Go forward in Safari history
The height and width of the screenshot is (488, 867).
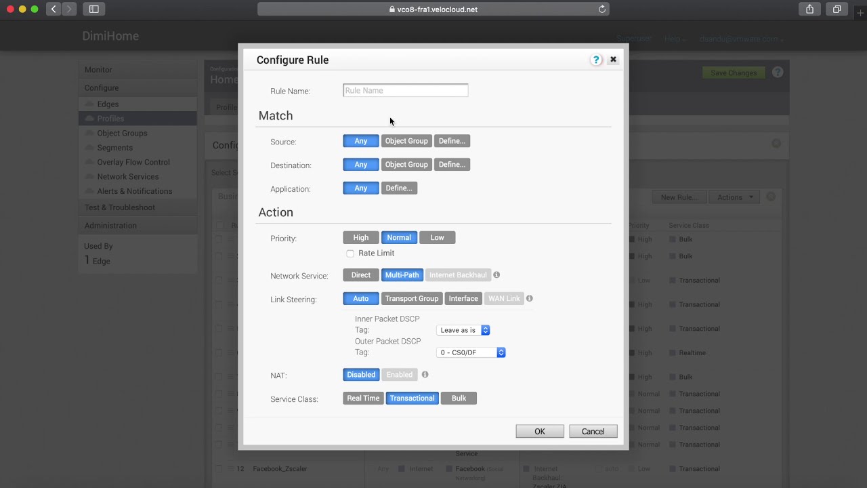(x=69, y=9)
